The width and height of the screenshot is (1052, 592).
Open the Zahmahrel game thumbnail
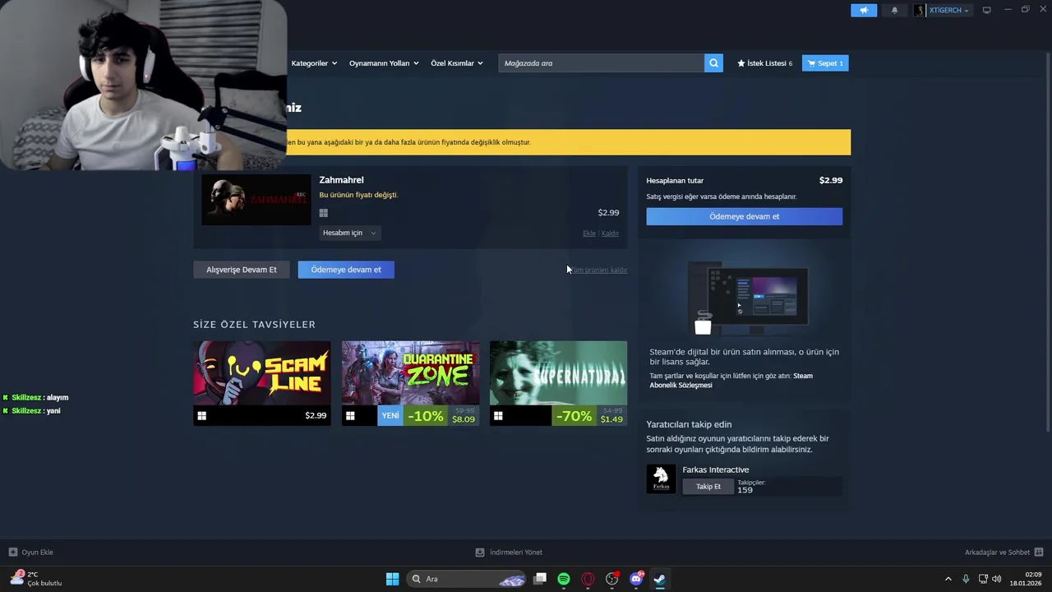[256, 200]
